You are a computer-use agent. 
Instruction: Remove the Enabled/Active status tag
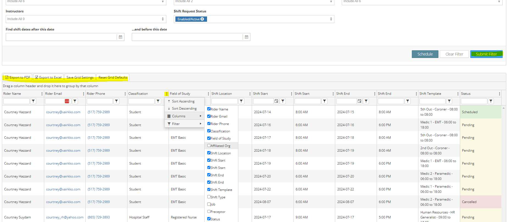point(202,19)
